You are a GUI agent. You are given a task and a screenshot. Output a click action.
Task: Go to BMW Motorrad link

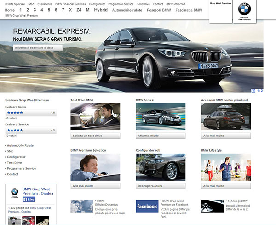tap(176, 4)
